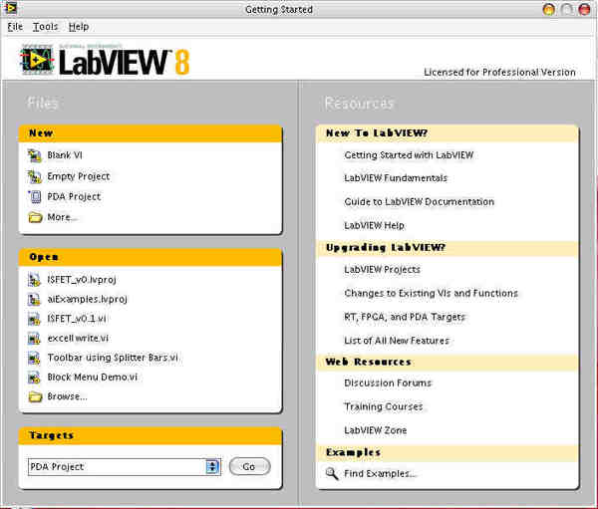Click the Block Menu Demo.vi icon
Screen dimensions: 598x509
34,378
